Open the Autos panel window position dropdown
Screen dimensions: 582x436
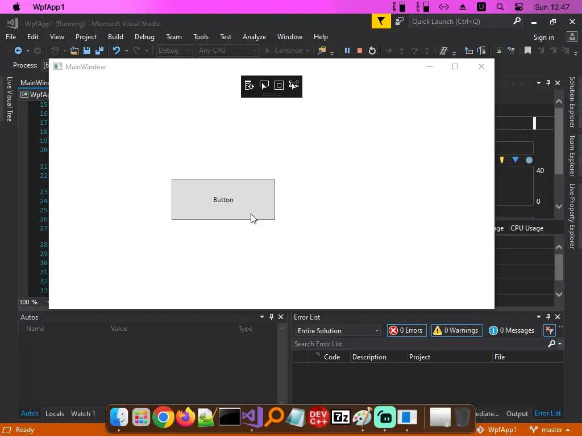262,317
